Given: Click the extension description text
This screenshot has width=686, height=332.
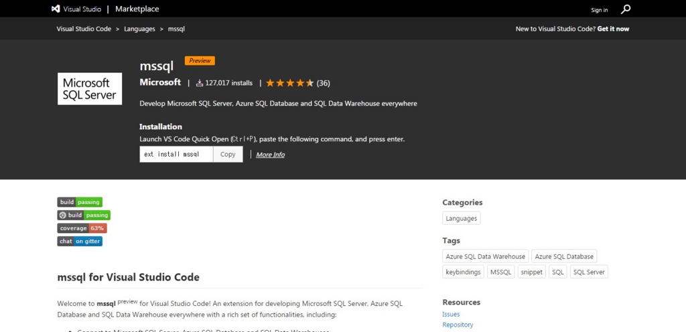Looking at the screenshot, I should point(278,104).
